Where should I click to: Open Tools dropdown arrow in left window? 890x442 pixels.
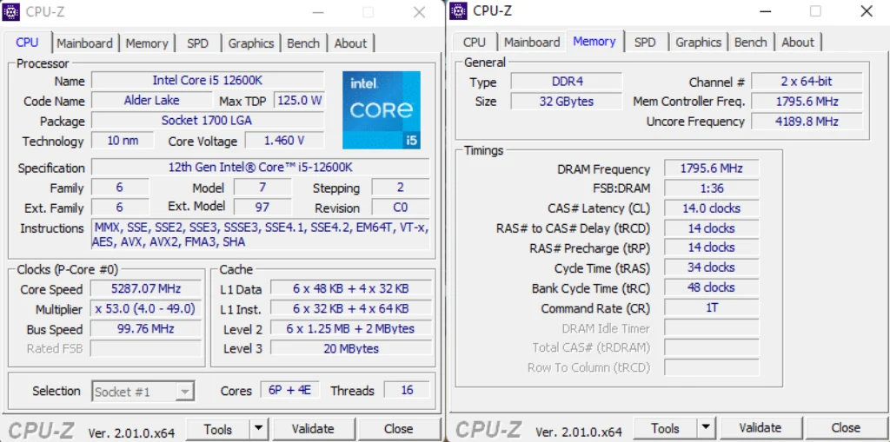[258, 429]
